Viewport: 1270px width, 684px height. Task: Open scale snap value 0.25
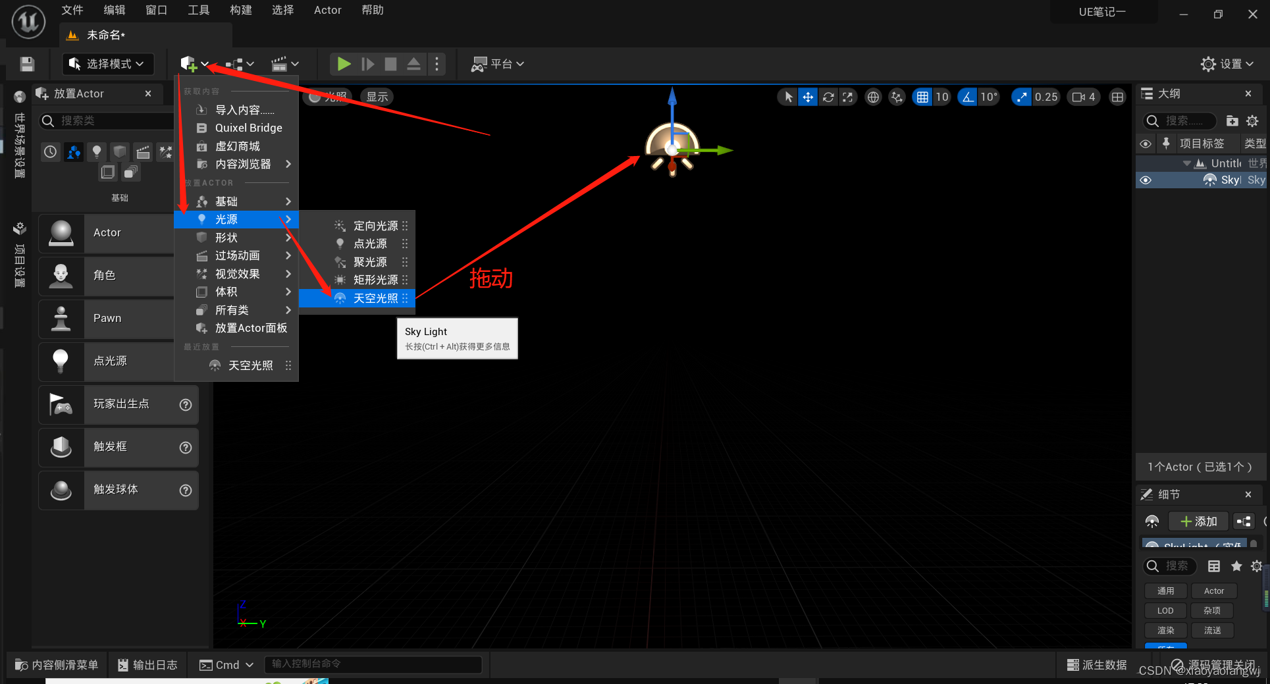click(x=1045, y=97)
